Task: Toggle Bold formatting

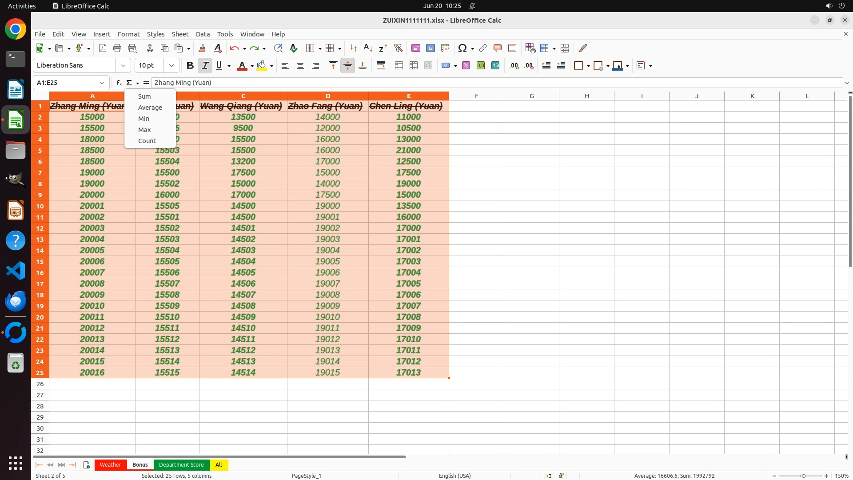Action: tap(190, 65)
